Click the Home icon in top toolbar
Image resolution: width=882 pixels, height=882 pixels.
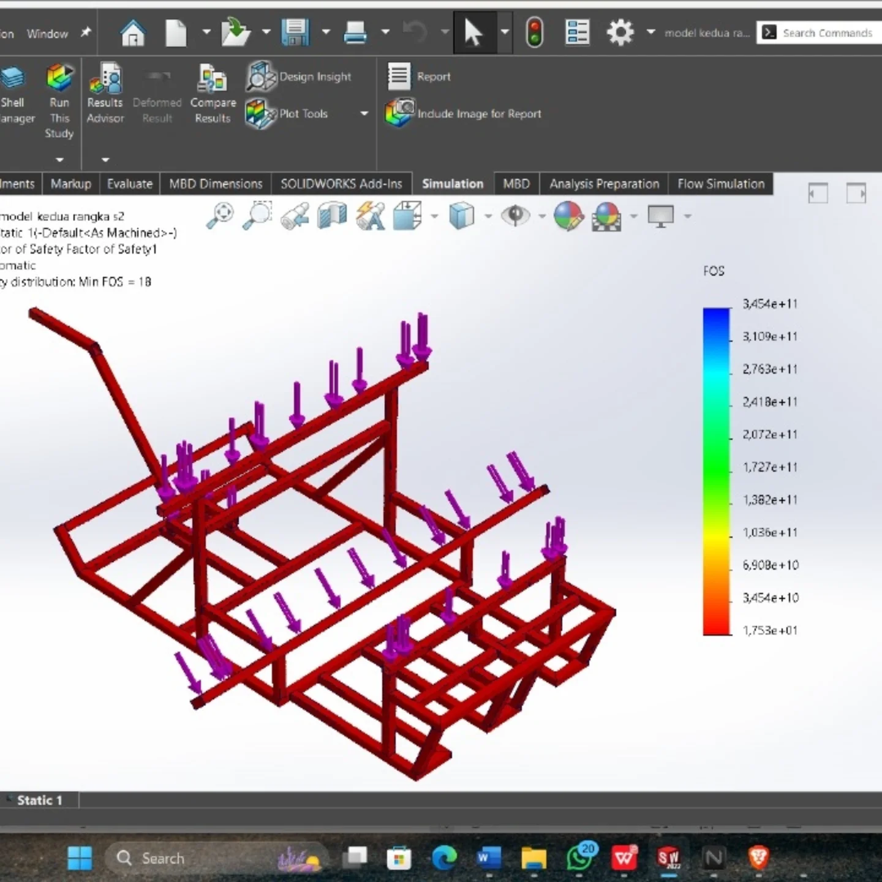132,32
